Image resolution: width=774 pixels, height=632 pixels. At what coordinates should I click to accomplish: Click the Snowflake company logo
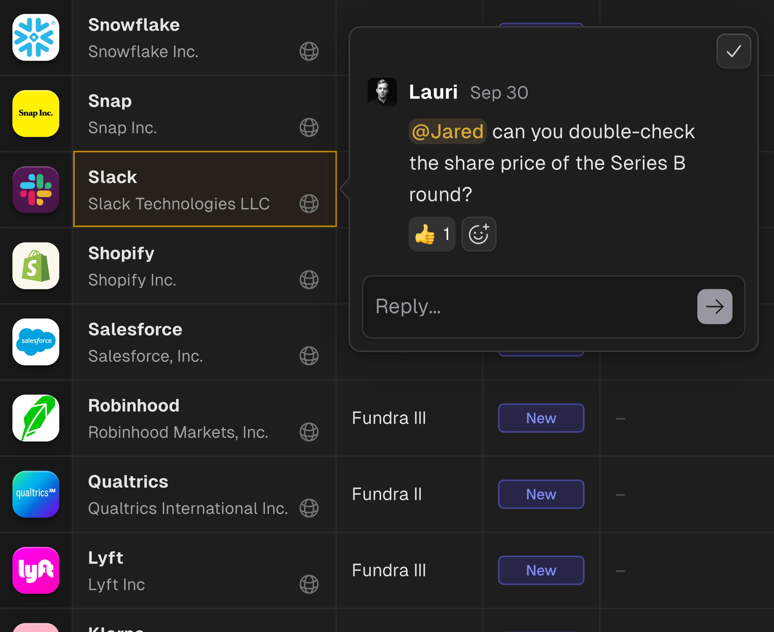(36, 37)
